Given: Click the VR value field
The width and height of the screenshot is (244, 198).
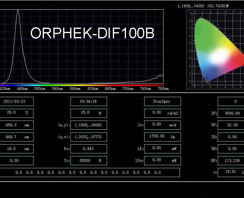Looking at the screenshot, I should 231,149.
